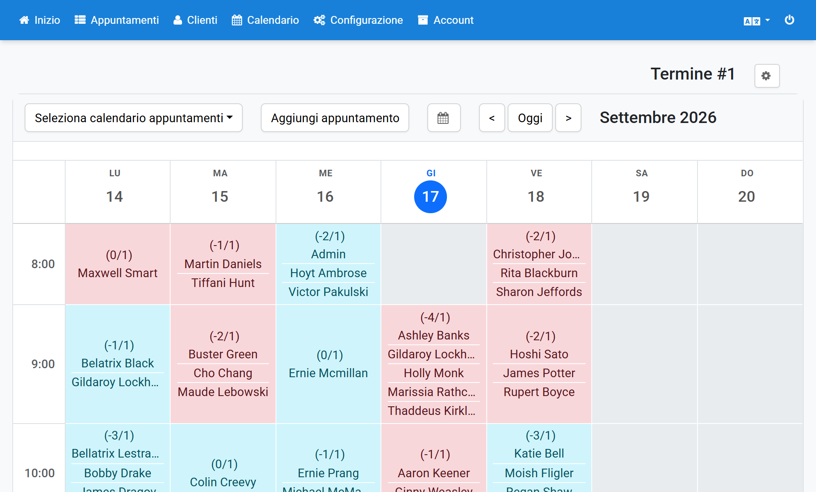Image resolution: width=816 pixels, height=492 pixels.
Task: Expand the language dropdown caret
Action: tap(768, 20)
